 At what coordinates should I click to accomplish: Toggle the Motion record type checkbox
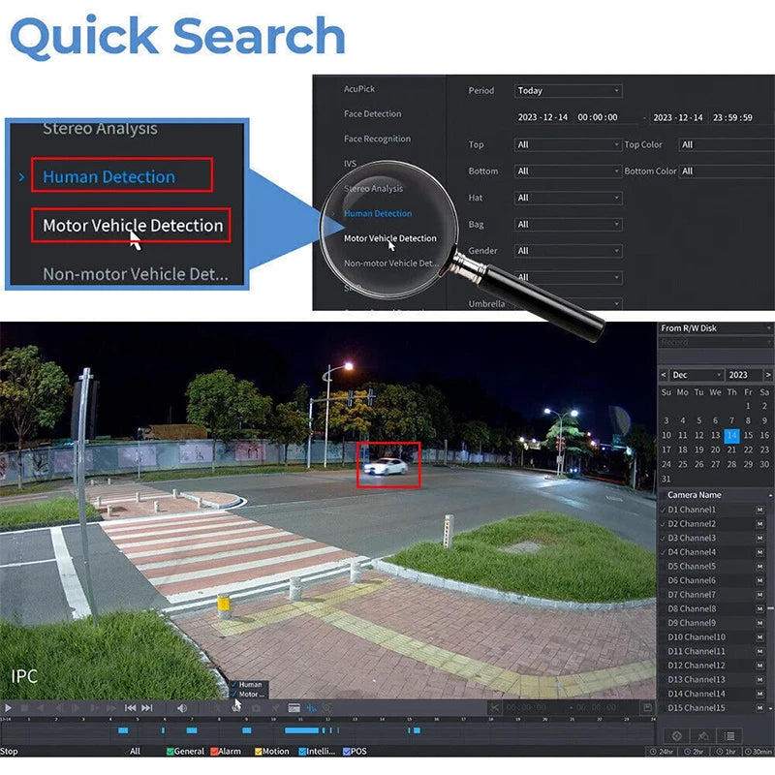pyautogui.click(x=258, y=752)
